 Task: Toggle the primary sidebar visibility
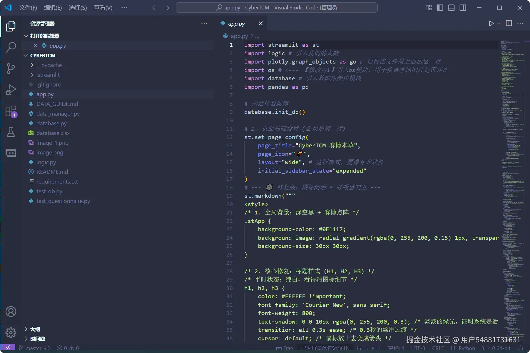click(440, 8)
